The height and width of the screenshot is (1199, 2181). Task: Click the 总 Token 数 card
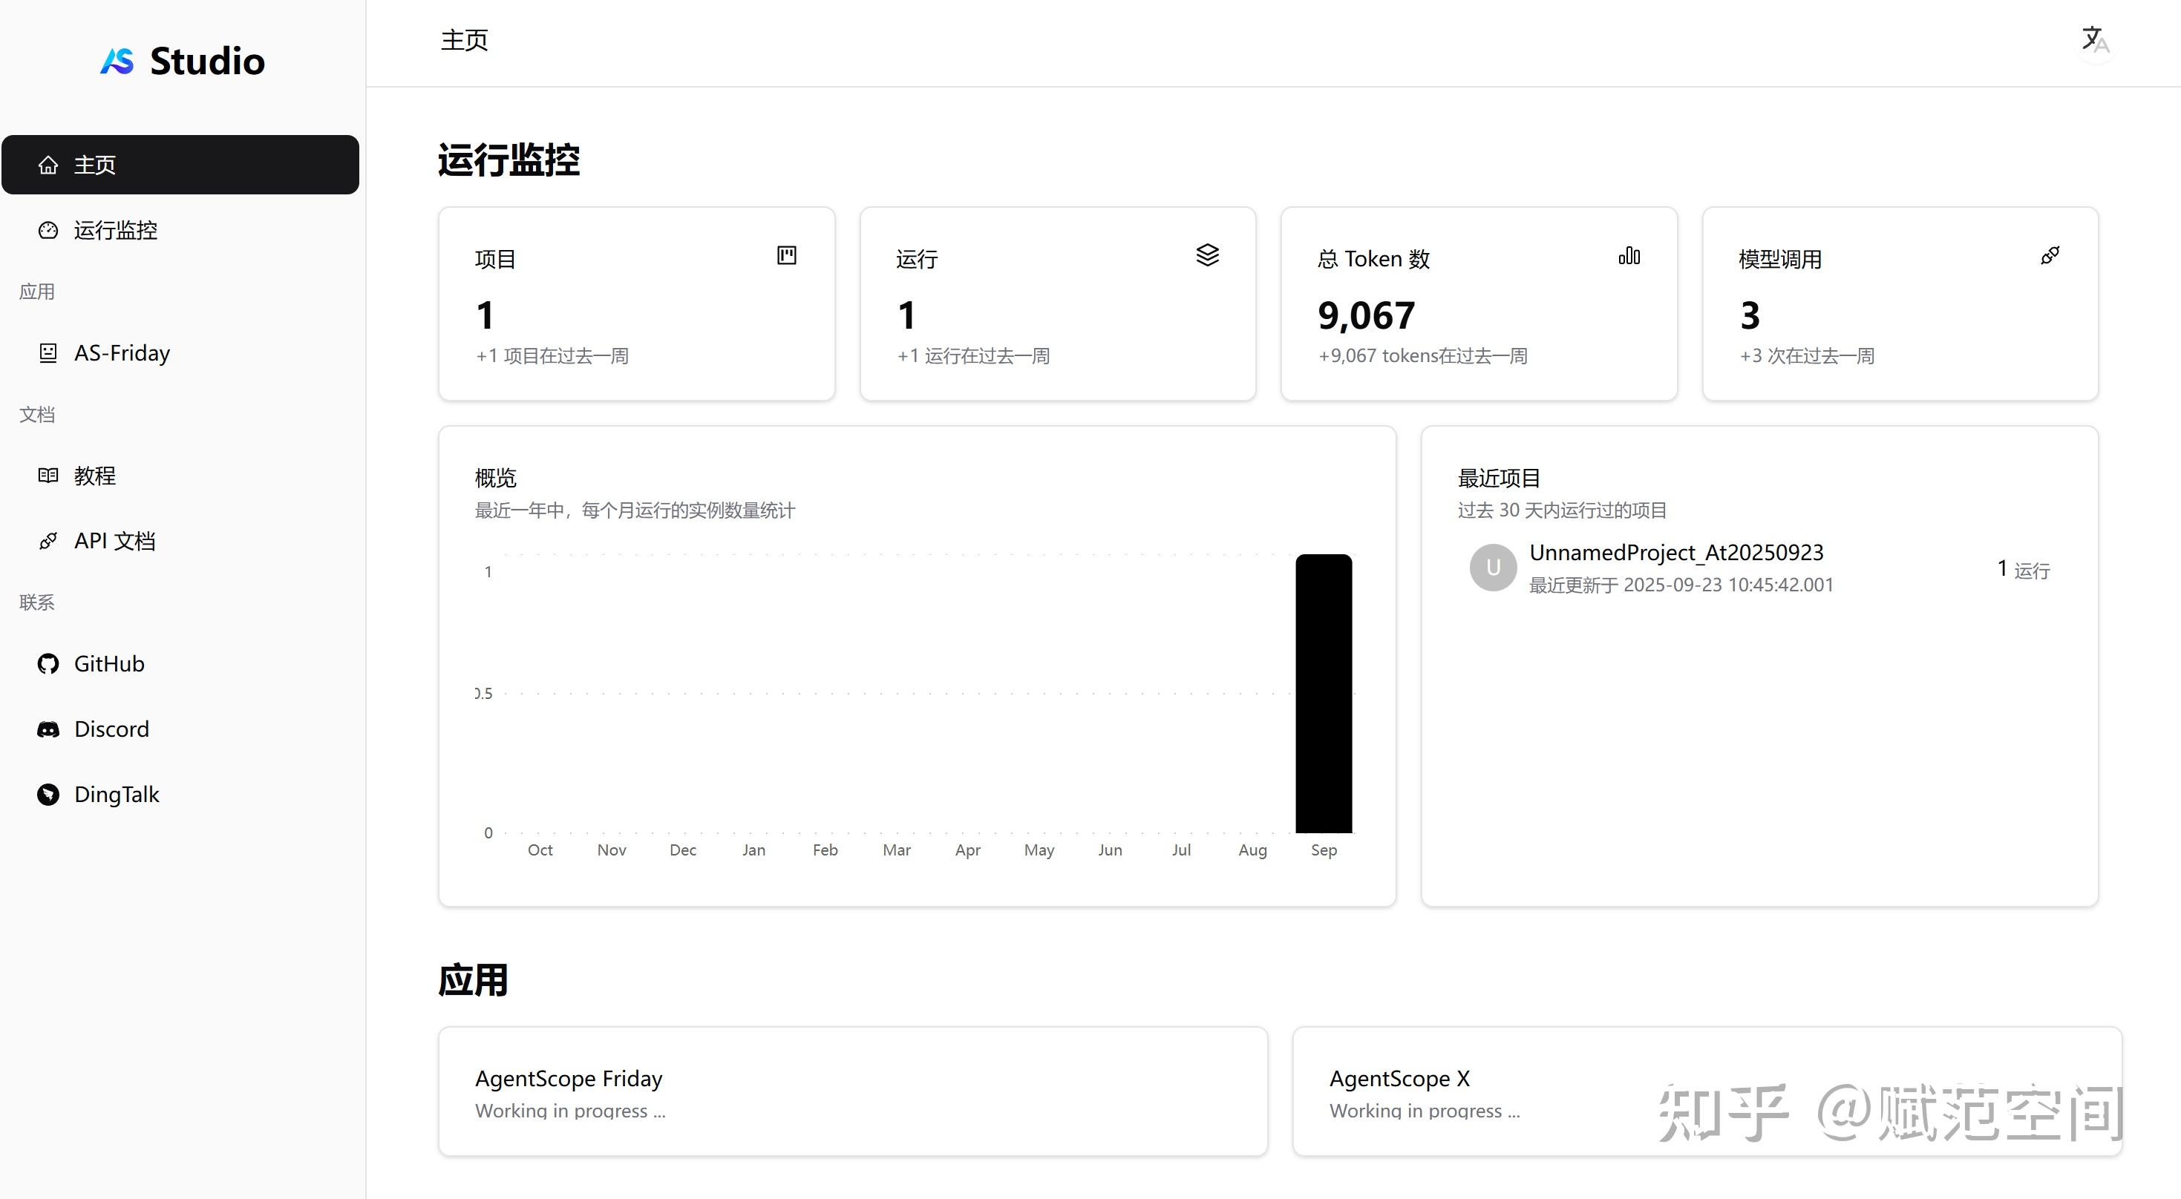[1478, 305]
